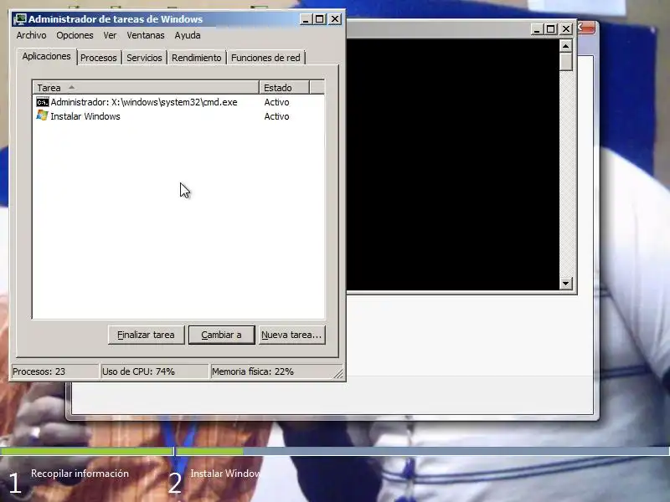
Task: Sort by the Estado column header
Action: (x=284, y=88)
